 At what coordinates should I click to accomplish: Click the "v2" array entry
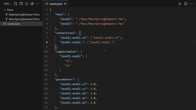68,65
